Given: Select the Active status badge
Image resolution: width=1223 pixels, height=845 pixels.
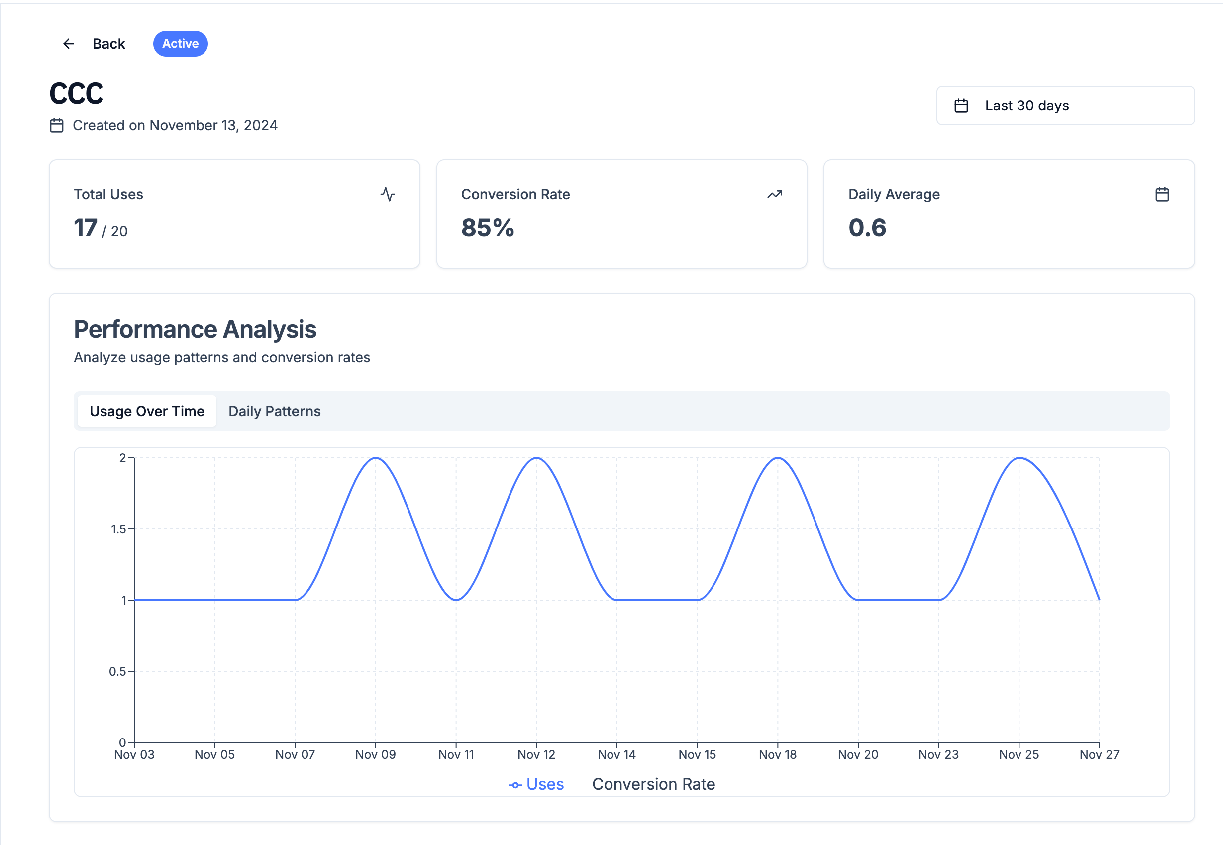Looking at the screenshot, I should (x=180, y=43).
